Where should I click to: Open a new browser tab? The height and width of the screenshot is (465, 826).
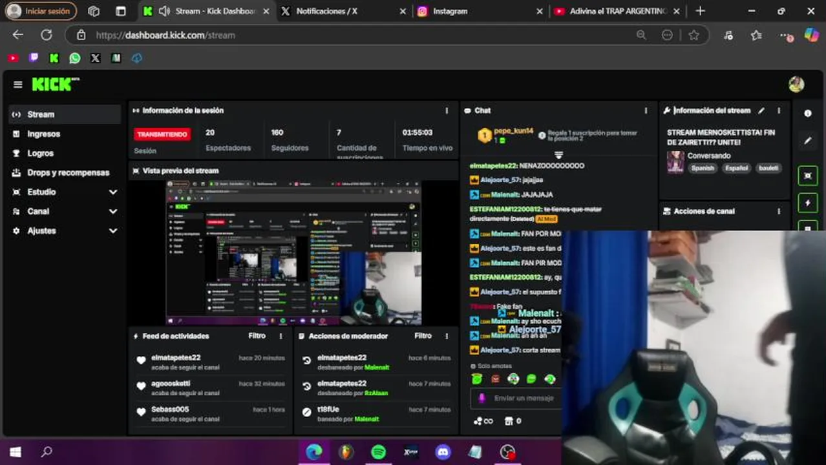(x=700, y=11)
